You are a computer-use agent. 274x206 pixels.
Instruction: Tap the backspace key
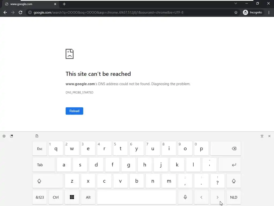pos(226,149)
